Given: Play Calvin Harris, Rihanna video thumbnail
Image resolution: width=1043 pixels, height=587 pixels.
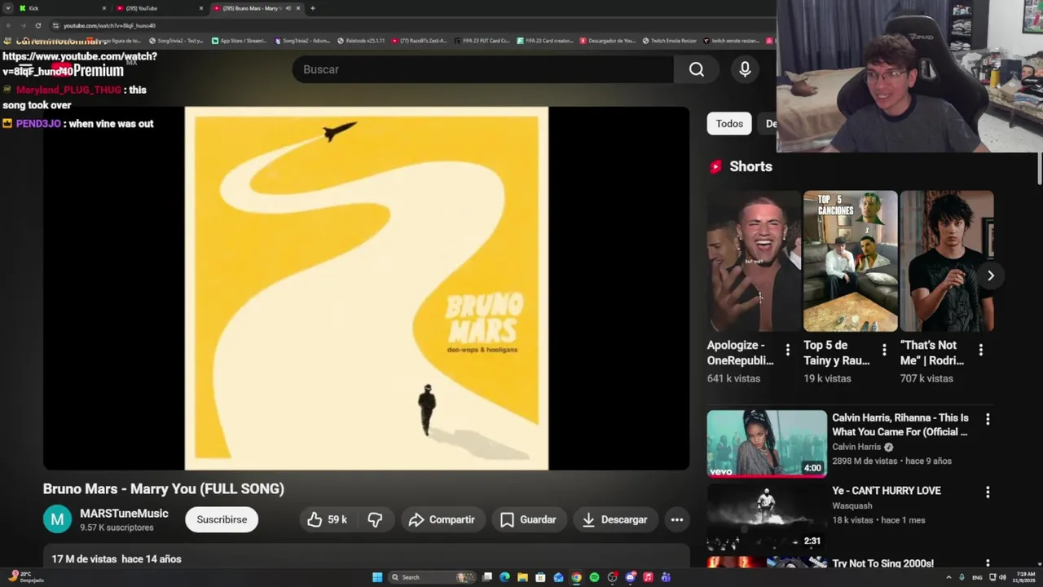Looking at the screenshot, I should 767,444.
